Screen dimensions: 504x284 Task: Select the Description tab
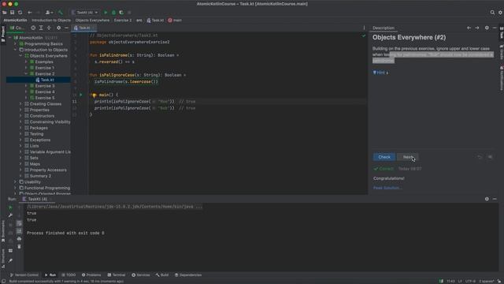click(384, 28)
